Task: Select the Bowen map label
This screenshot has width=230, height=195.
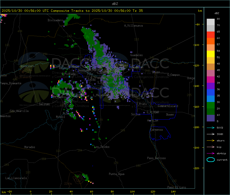Action: [x=170, y=115]
